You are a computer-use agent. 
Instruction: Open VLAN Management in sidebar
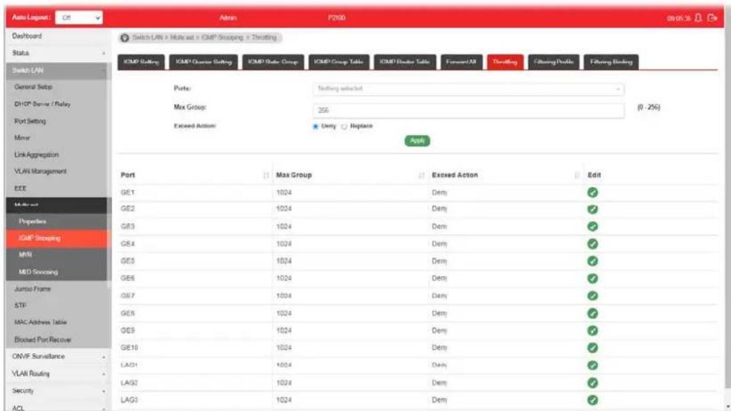[x=40, y=172]
